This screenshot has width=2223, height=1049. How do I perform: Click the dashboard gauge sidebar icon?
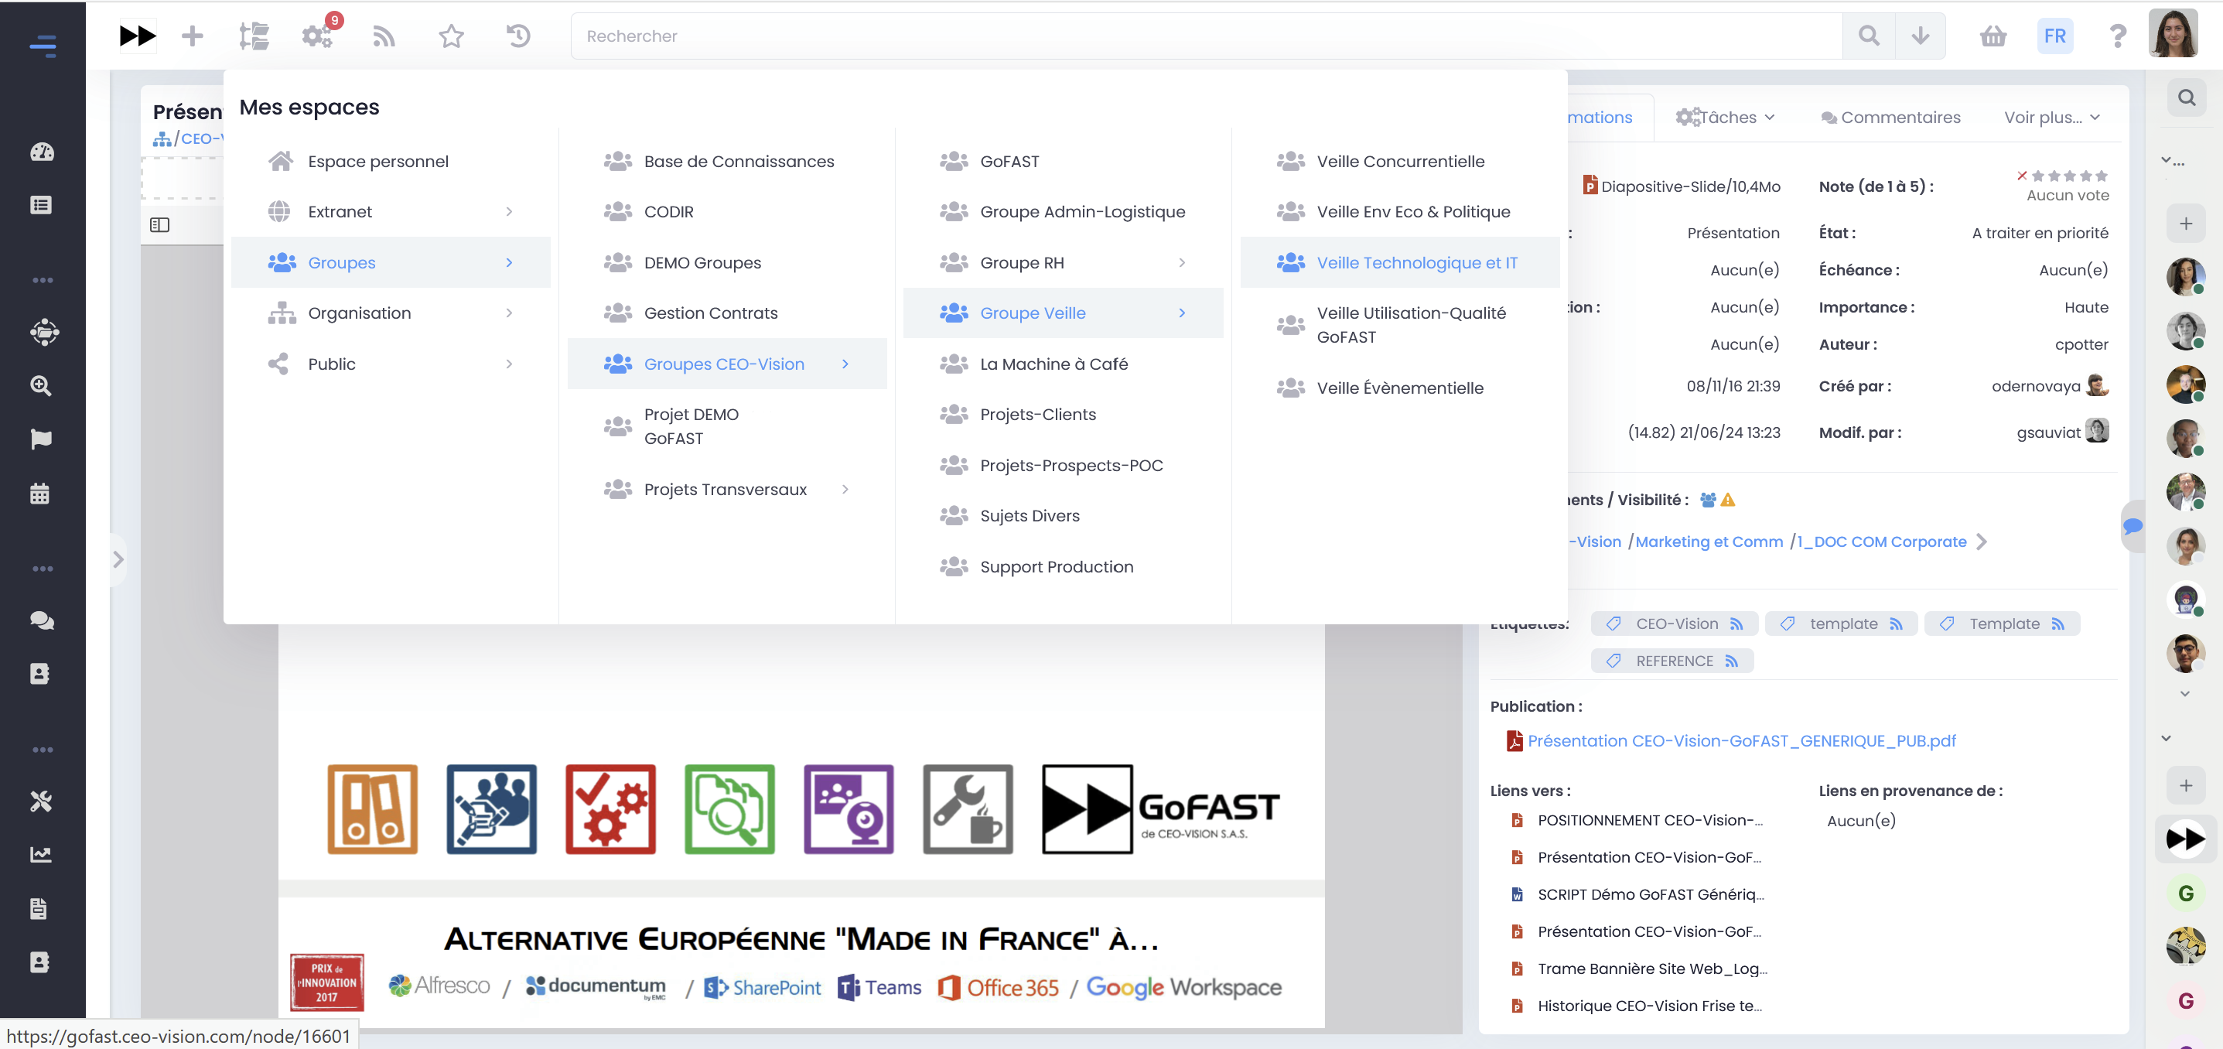(42, 152)
